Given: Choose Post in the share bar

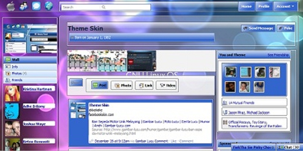Looking at the screenshot, I should coord(100,85).
